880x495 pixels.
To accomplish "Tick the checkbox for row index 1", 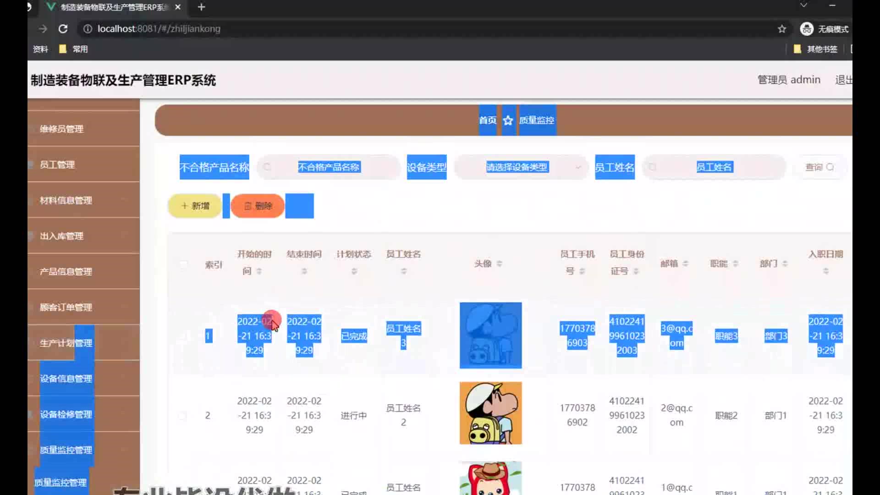I will point(182,336).
